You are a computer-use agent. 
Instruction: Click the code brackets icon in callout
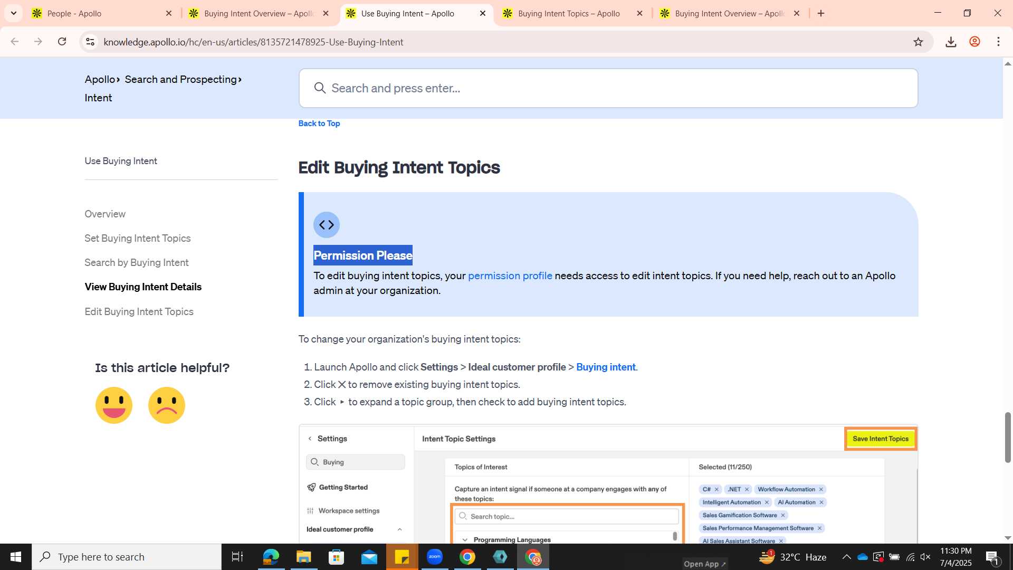click(327, 225)
